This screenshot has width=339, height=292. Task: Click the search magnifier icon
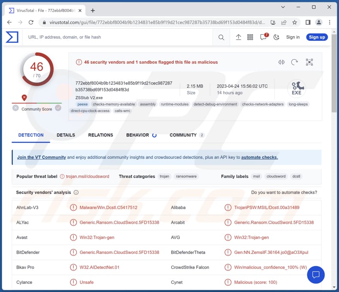[221, 37]
